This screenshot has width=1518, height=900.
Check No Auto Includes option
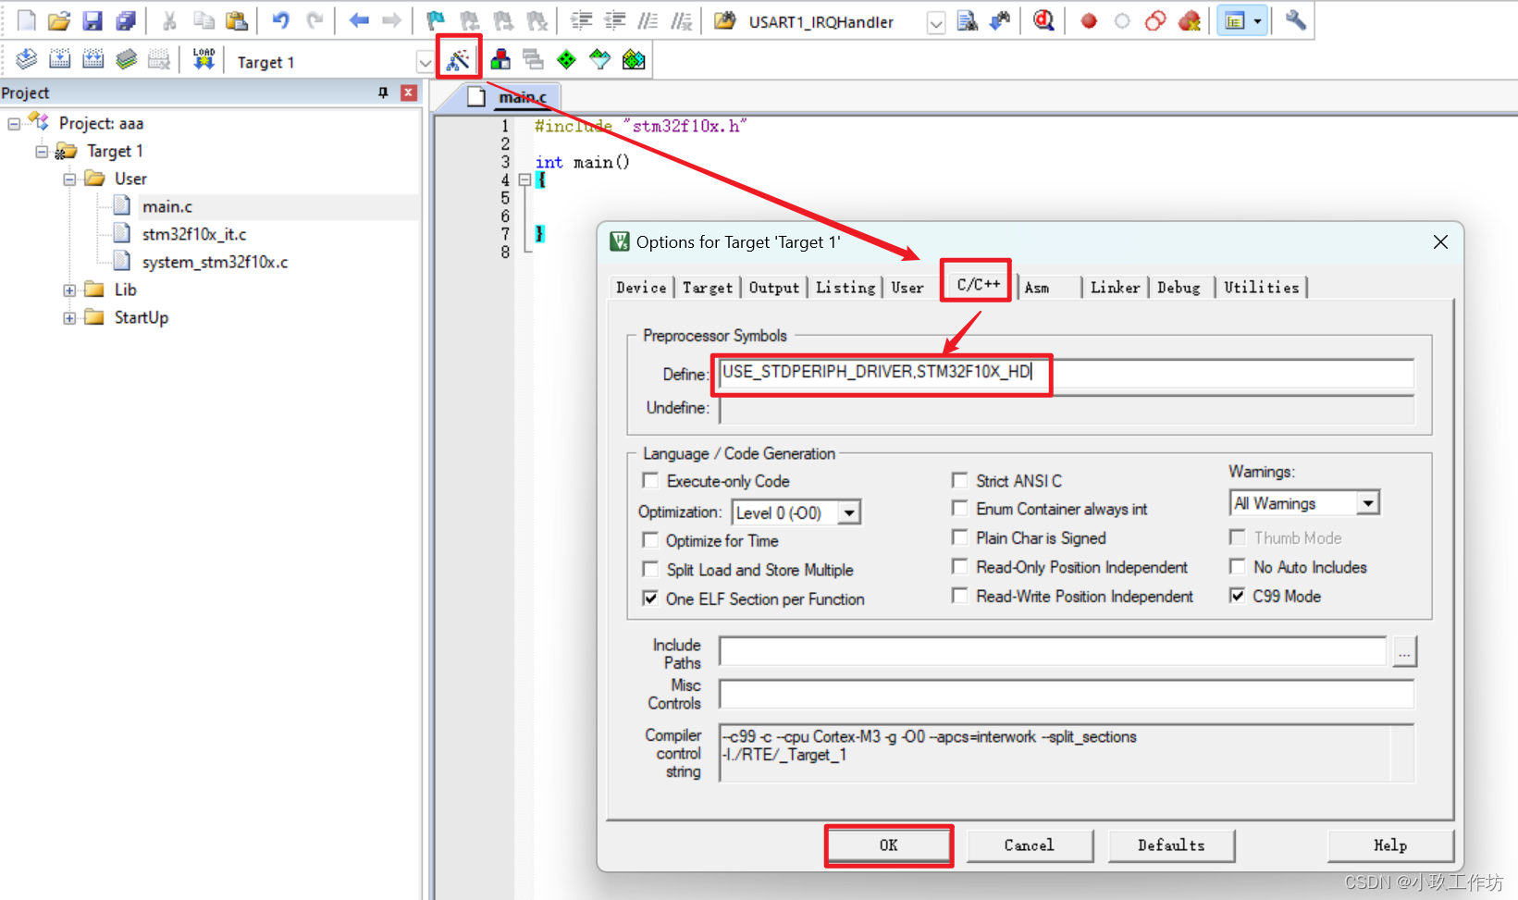click(x=1237, y=566)
